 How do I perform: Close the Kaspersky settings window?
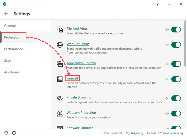pos(181,4)
